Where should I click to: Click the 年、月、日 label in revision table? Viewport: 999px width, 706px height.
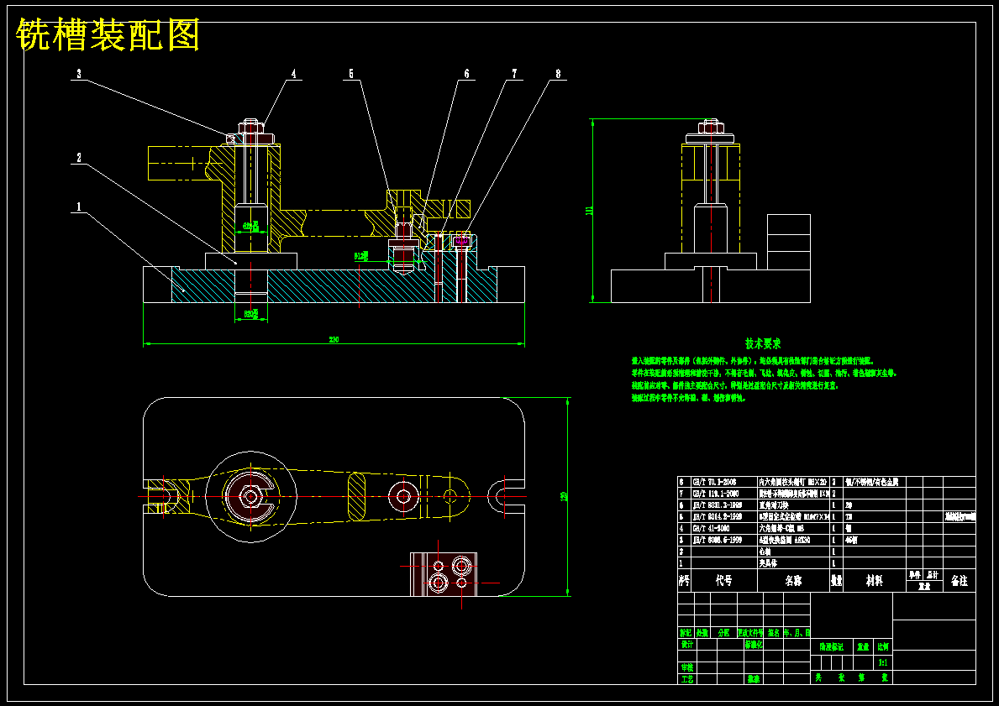[x=797, y=633]
